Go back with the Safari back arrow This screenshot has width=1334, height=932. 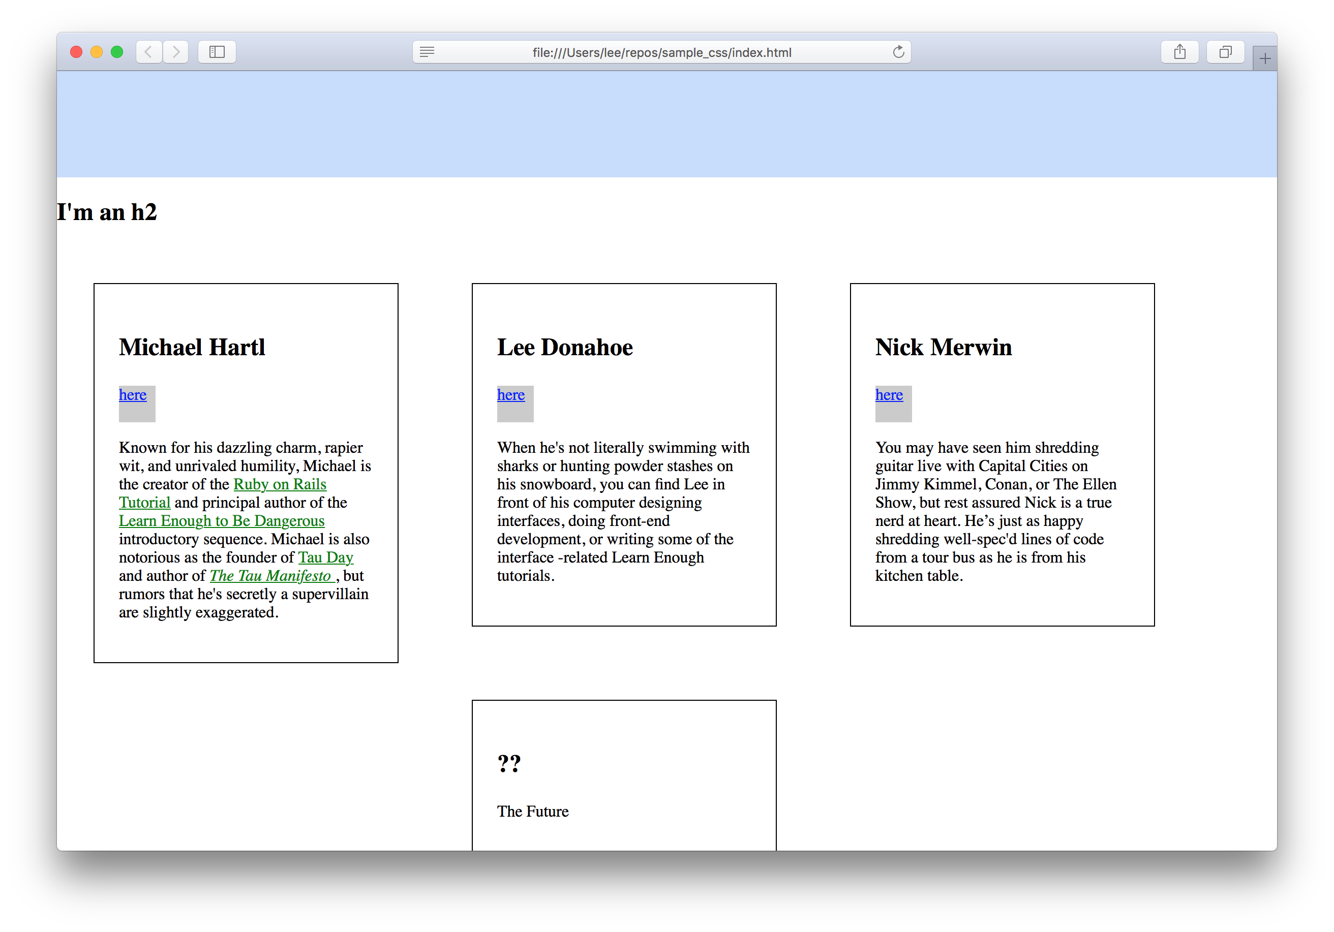(x=149, y=52)
